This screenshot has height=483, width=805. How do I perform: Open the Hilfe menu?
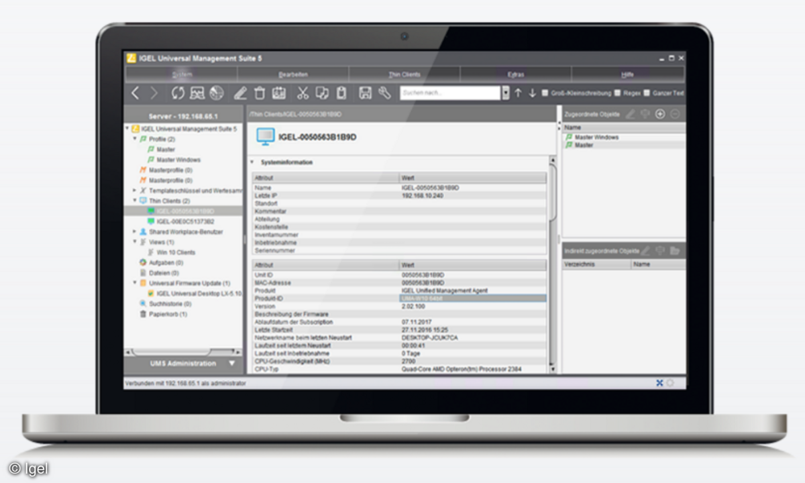click(x=627, y=74)
